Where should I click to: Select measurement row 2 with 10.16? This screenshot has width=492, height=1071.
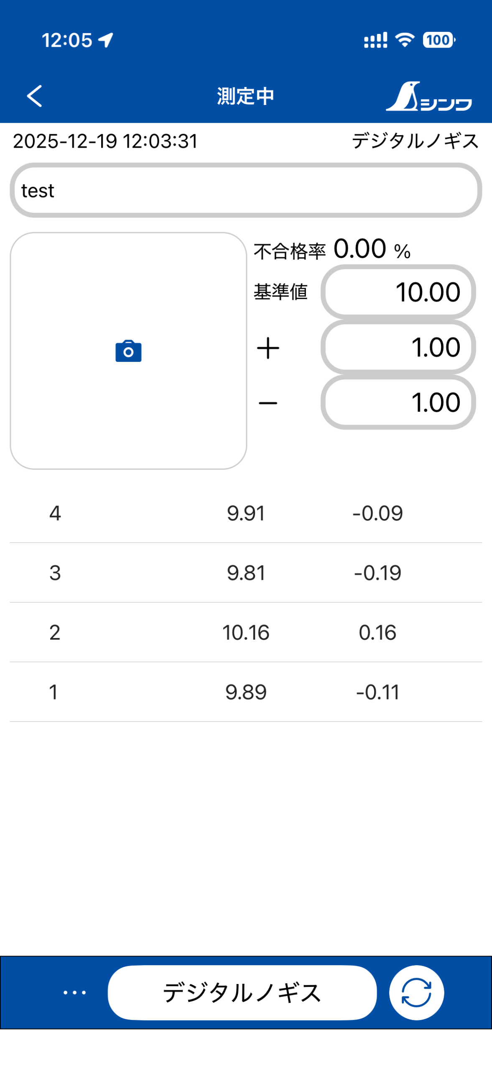pyautogui.click(x=246, y=632)
